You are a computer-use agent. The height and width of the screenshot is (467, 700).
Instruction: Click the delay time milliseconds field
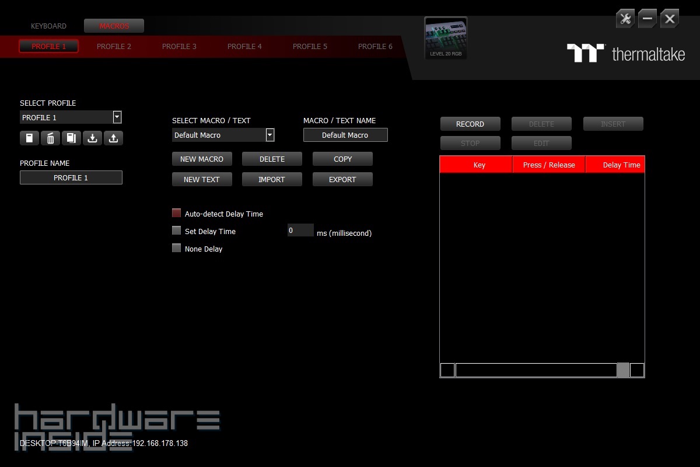pos(300,230)
